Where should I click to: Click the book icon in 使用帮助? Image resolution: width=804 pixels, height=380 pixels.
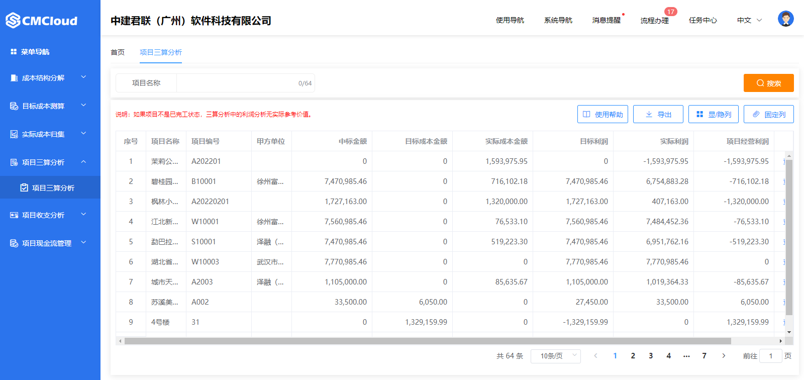point(586,115)
